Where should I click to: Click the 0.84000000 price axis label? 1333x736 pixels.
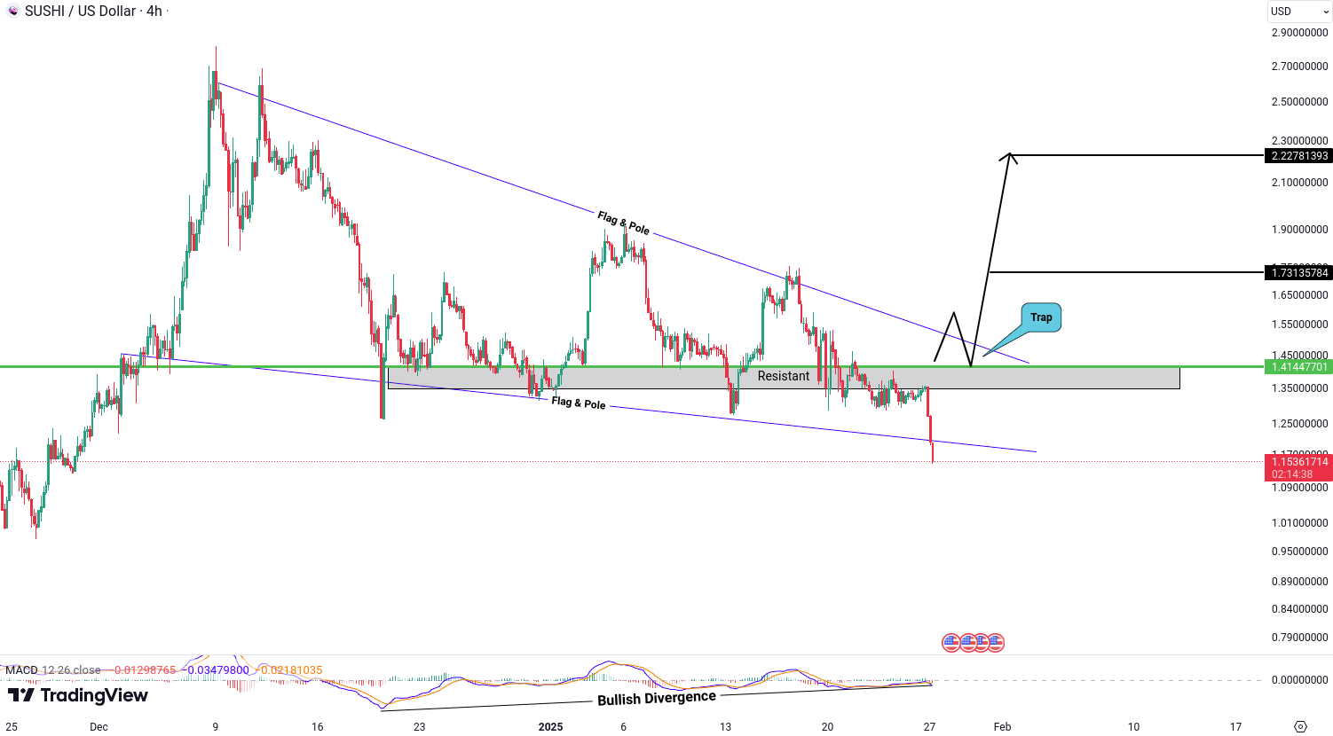pyautogui.click(x=1299, y=609)
